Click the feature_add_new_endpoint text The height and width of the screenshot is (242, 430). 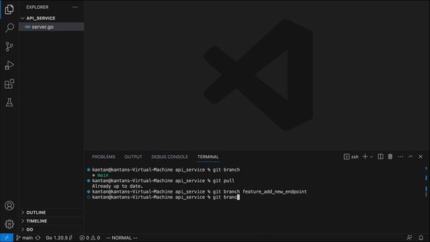point(275,192)
